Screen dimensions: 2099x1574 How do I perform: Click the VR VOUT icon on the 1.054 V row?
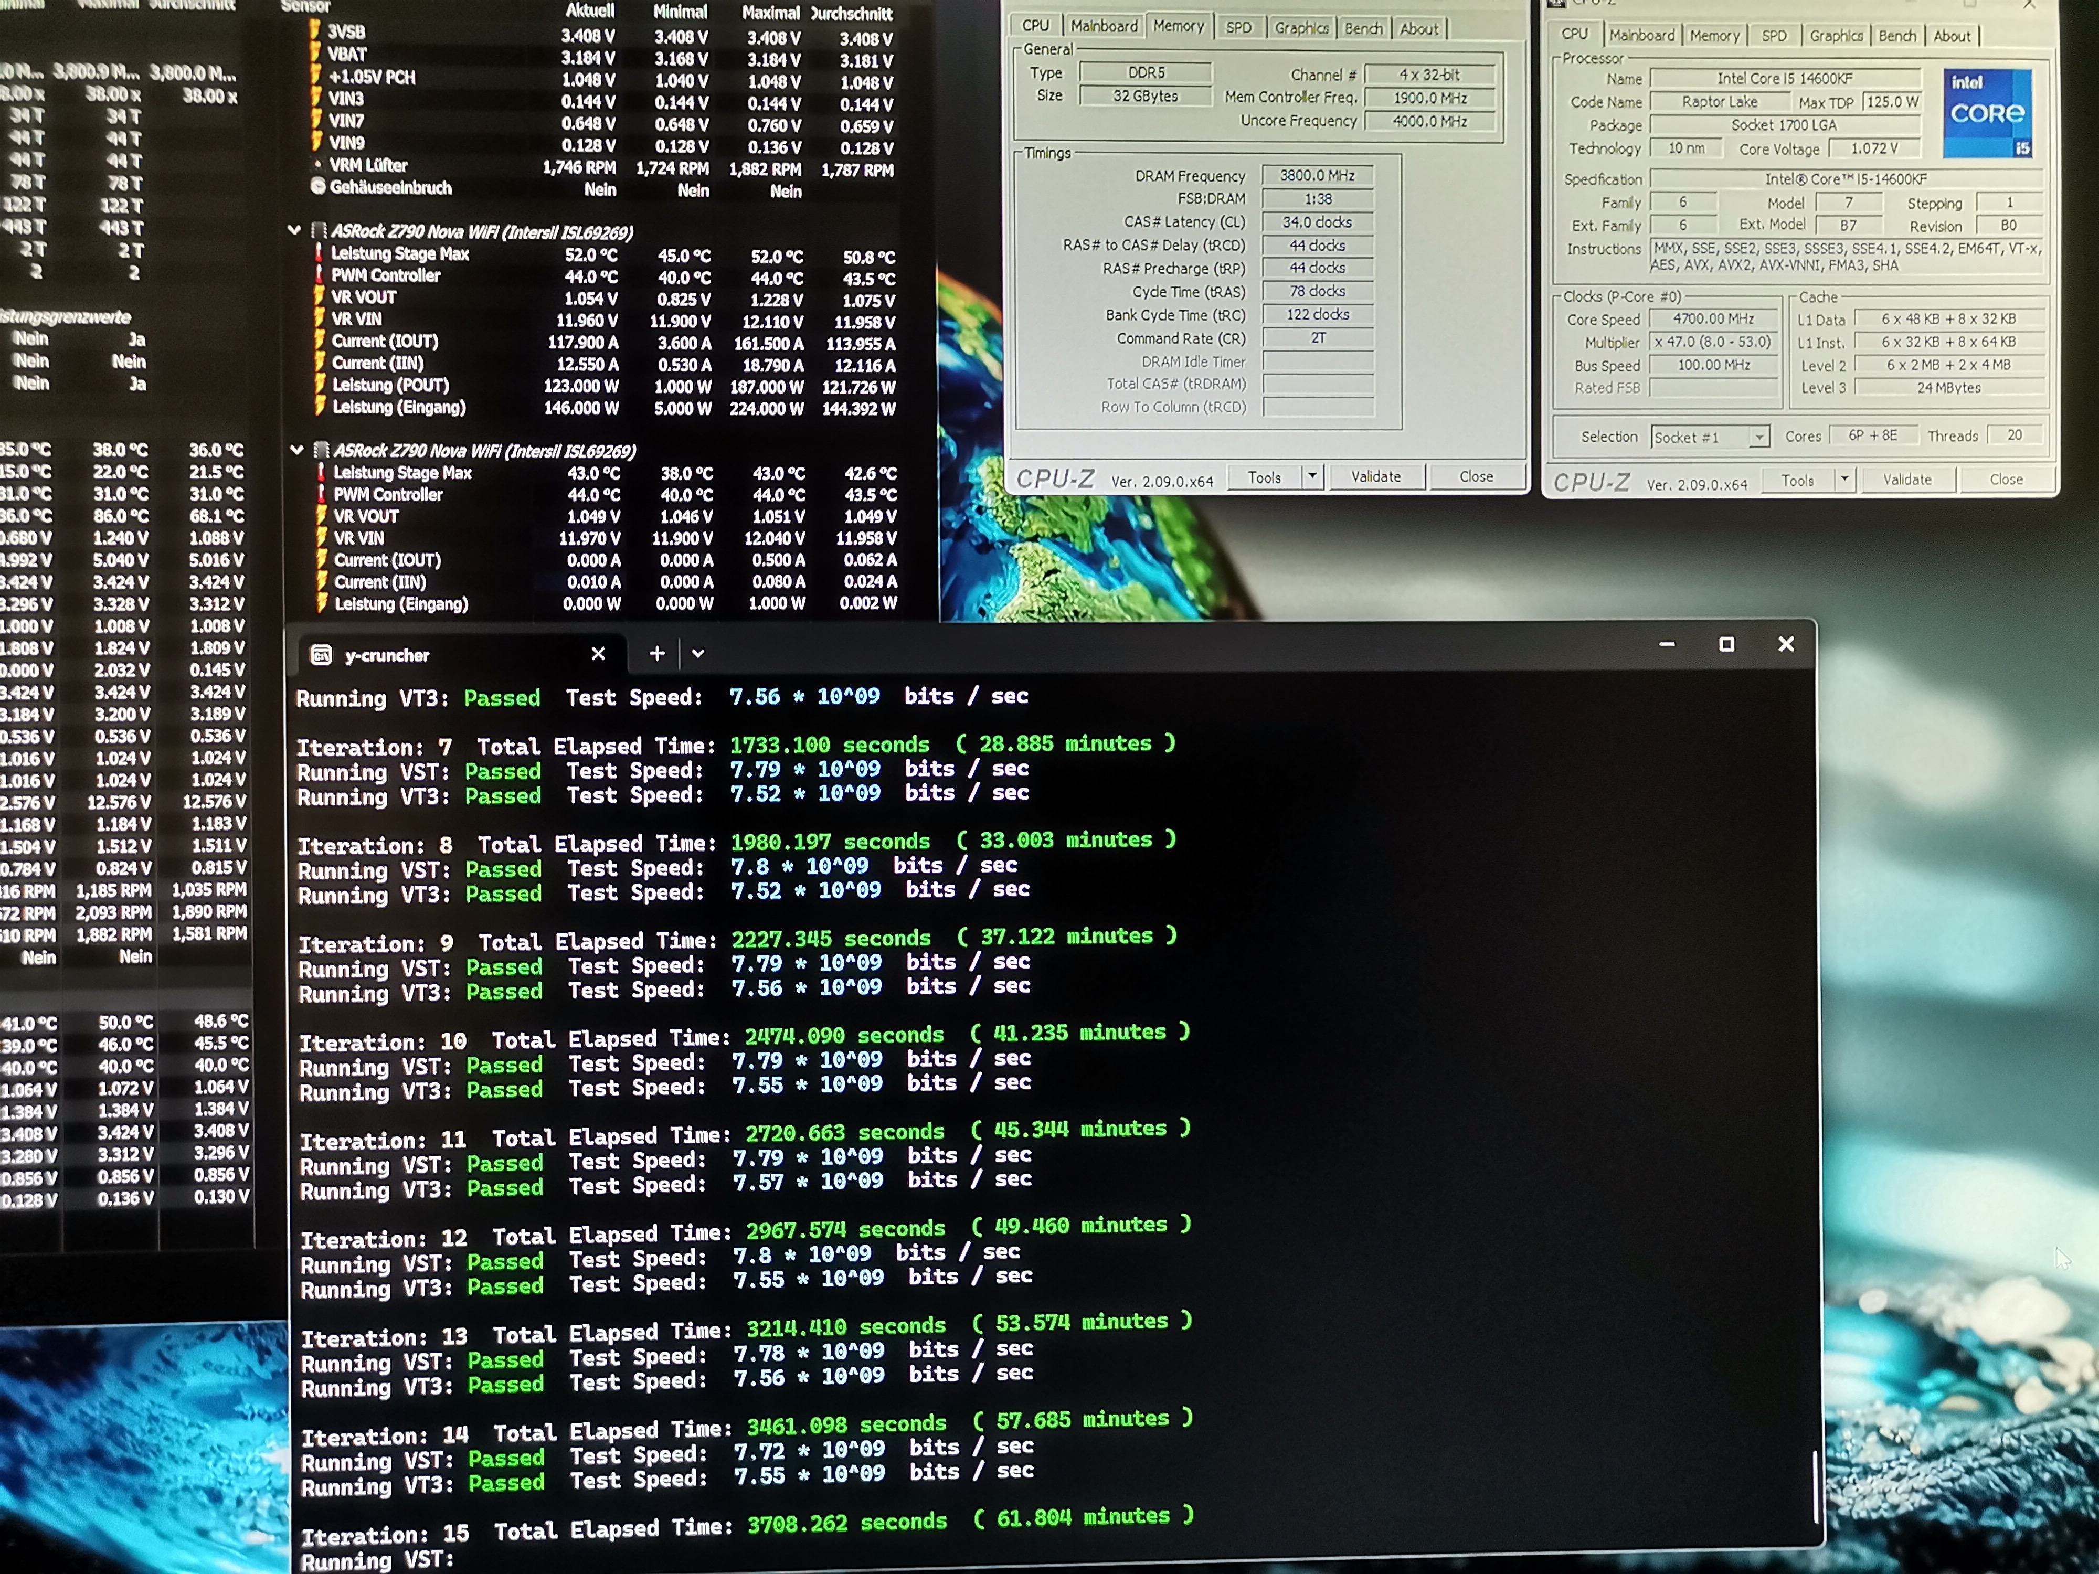pos(321,297)
